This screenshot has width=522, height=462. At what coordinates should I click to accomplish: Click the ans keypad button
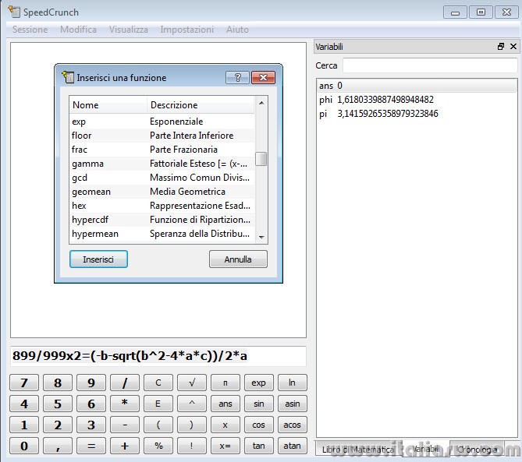tap(225, 404)
